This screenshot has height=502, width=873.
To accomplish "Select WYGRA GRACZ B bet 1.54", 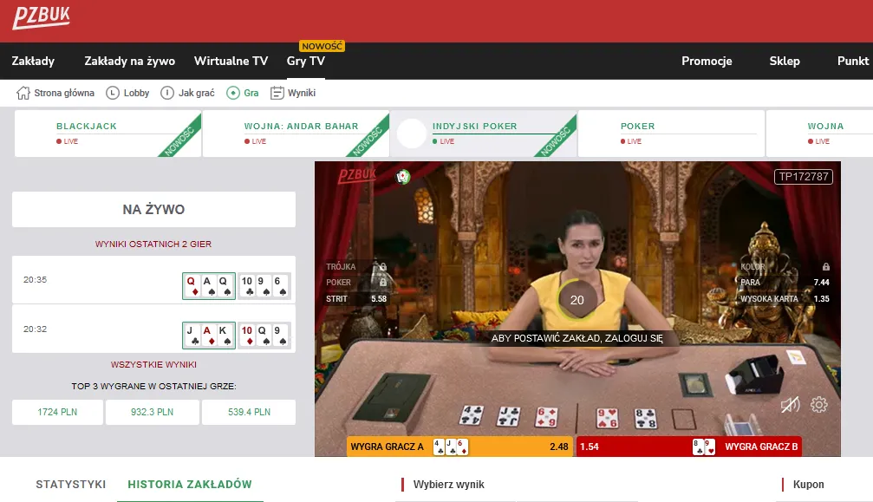I will point(688,447).
